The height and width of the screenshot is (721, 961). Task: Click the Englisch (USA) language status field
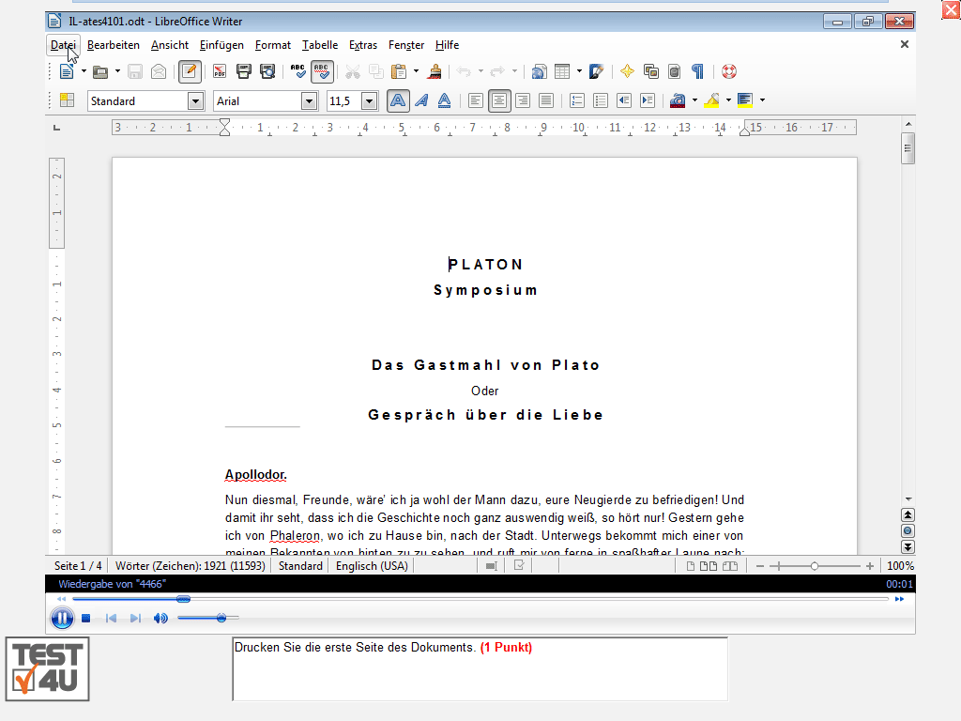point(372,566)
